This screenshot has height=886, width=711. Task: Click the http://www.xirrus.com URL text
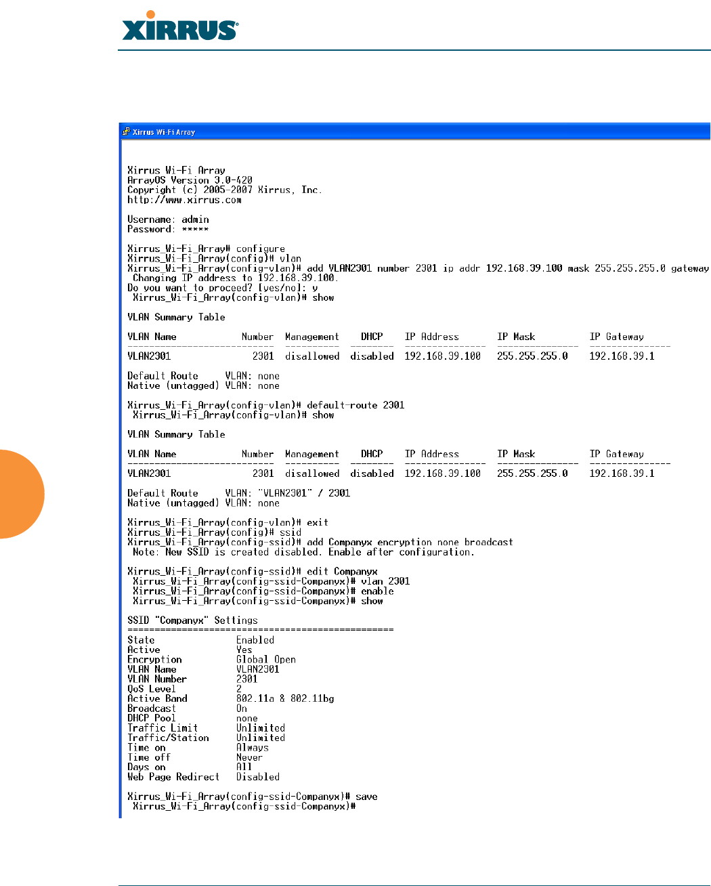[x=184, y=200]
